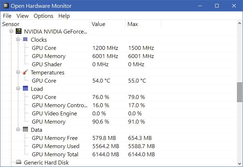243x167 pixels.
Task: Click the NVIDIA GeForce GPU icon
Action: (x=19, y=31)
